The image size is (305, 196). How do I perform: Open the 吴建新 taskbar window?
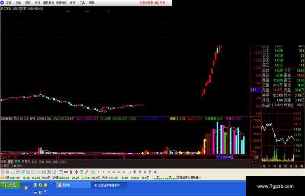coord(73,185)
